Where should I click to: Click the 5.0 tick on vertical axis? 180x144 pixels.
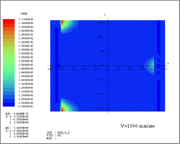tap(102, 51)
